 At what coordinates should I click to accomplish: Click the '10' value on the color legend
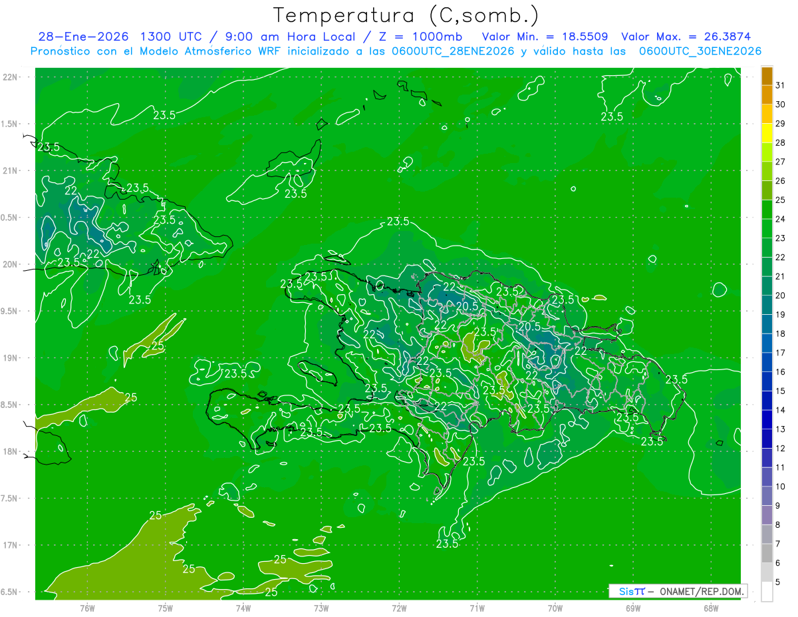coord(781,487)
